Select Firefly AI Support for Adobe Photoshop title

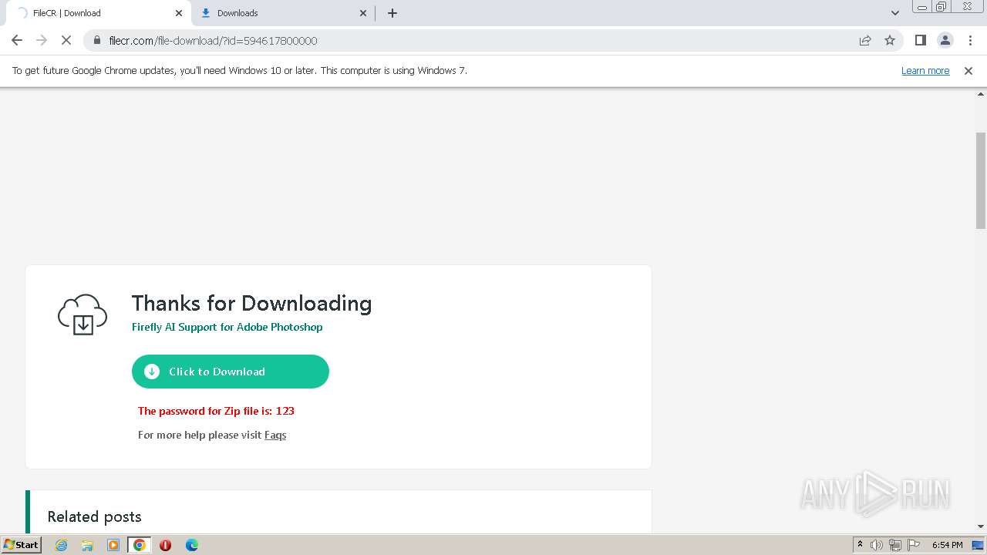pos(227,327)
